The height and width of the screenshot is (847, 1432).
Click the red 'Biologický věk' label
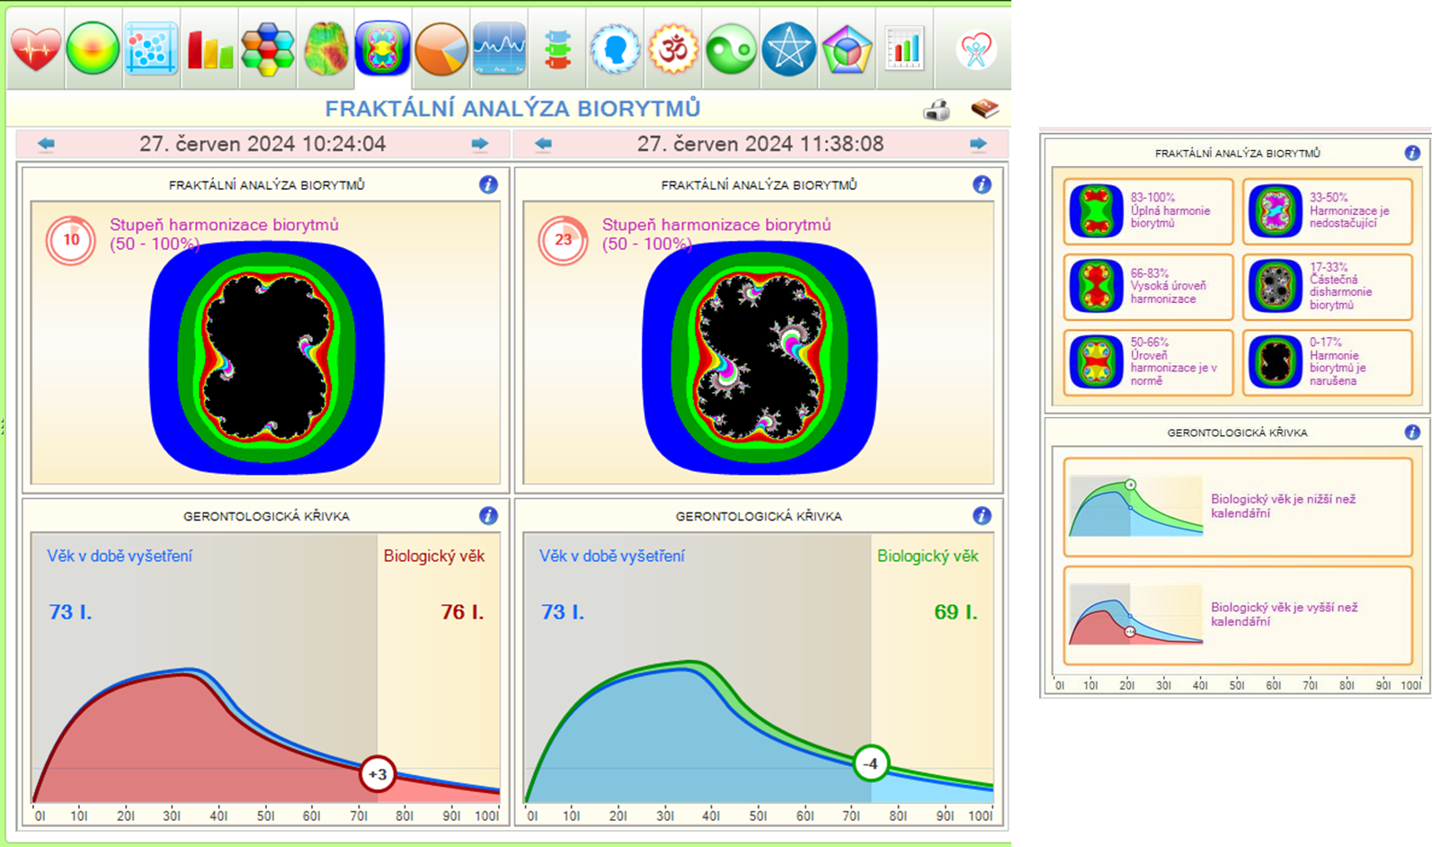tap(434, 556)
